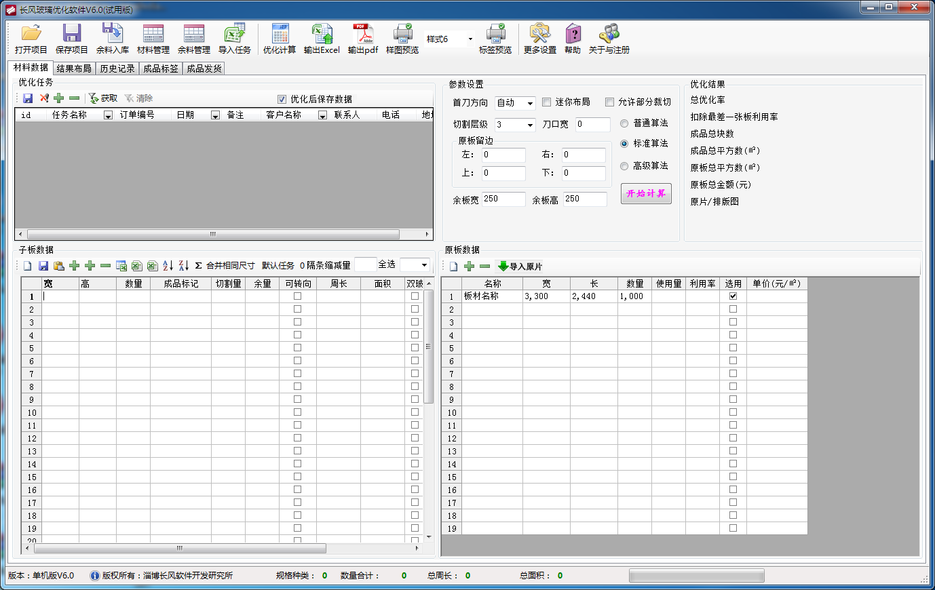
Task: Click the 刀口宽 input field
Action: pos(593,125)
